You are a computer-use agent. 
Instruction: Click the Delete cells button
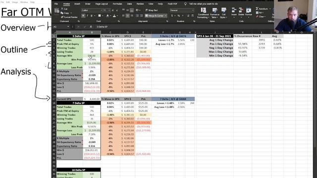pyautogui.click(x=241, y=12)
